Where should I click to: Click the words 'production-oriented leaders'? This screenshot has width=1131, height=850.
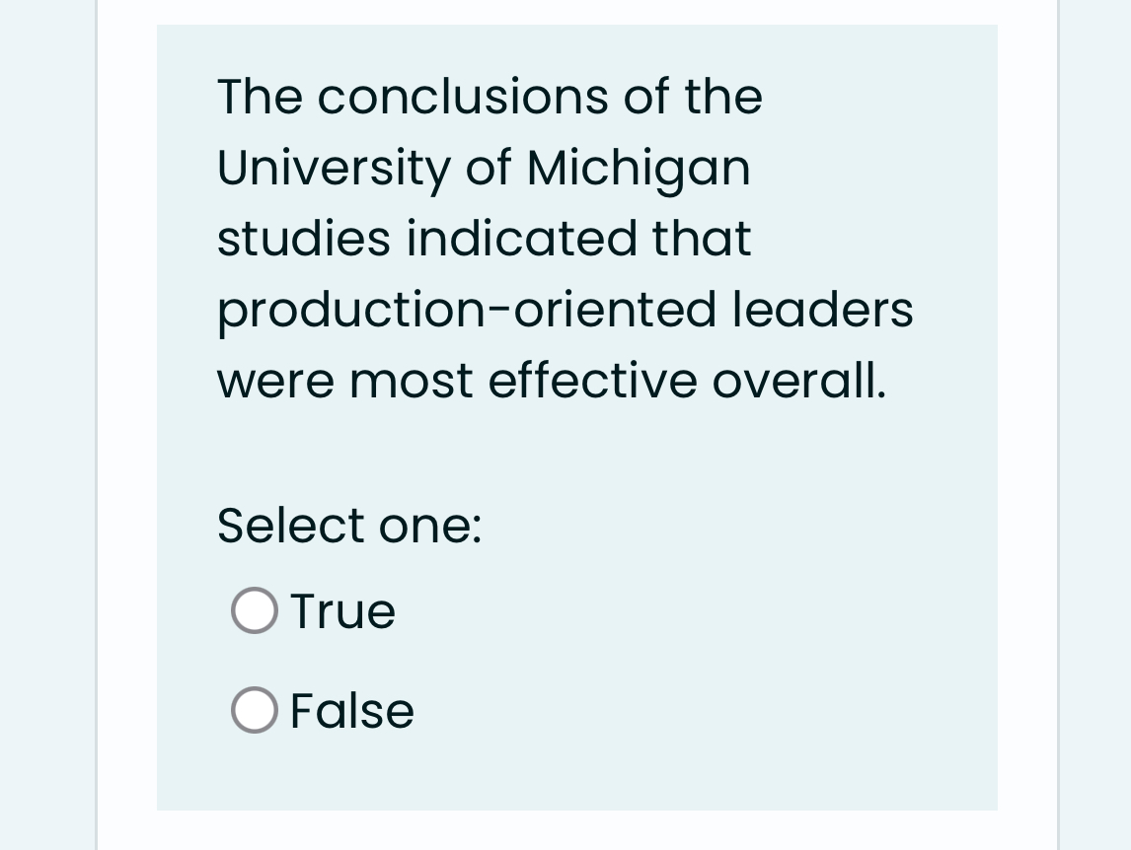[x=565, y=309]
